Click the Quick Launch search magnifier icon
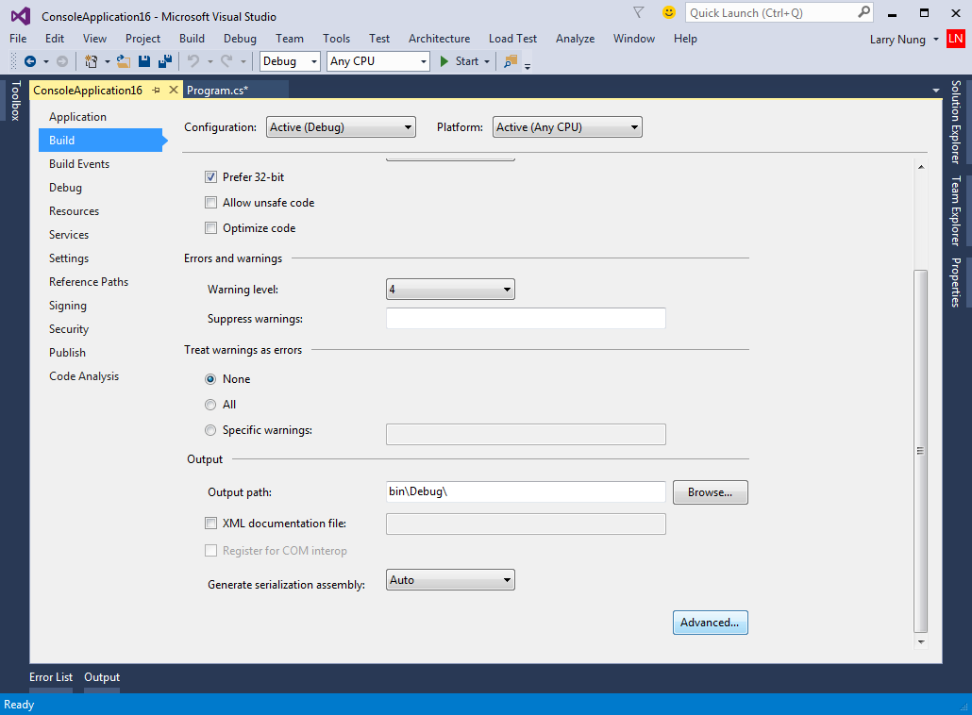The height and width of the screenshot is (715, 972). (863, 12)
